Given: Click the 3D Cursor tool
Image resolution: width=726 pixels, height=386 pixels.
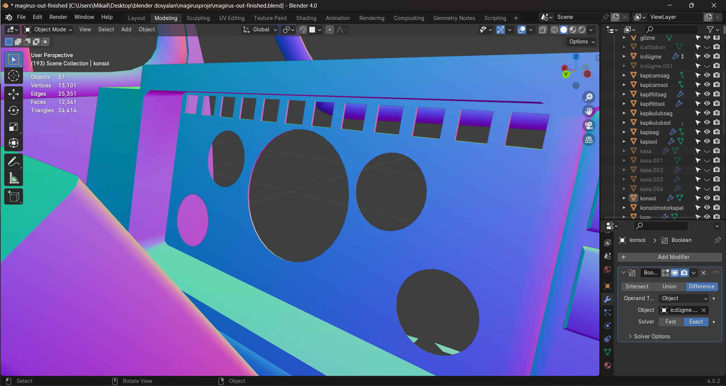Looking at the screenshot, I should pos(14,76).
